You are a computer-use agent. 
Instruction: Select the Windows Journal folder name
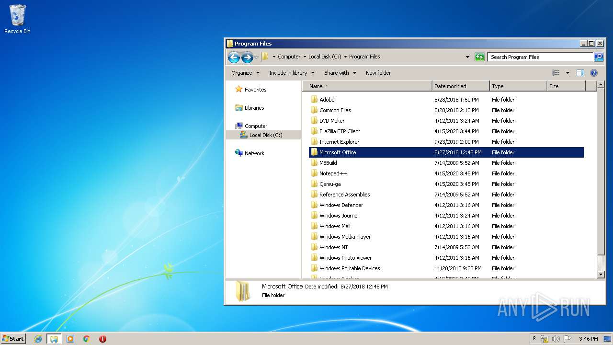(339, 216)
